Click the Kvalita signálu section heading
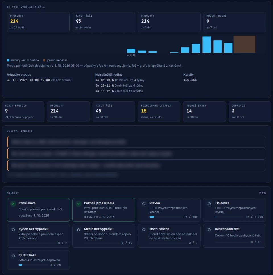273x275 pixels. pos(20,131)
